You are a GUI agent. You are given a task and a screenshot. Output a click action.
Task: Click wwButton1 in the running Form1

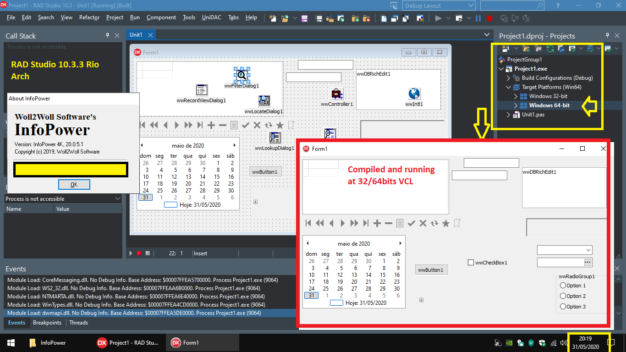pos(431,270)
